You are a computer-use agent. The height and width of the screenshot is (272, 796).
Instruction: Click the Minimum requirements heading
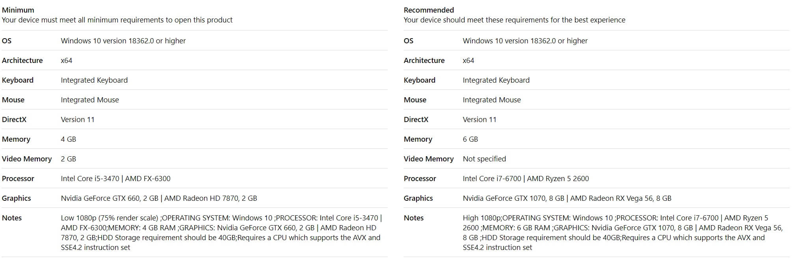[x=18, y=10]
